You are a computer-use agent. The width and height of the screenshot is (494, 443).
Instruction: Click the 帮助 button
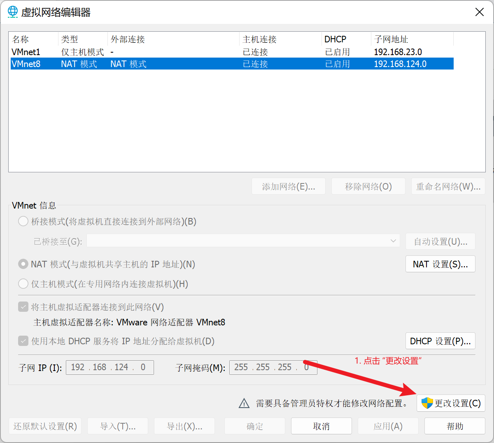tap(455, 426)
